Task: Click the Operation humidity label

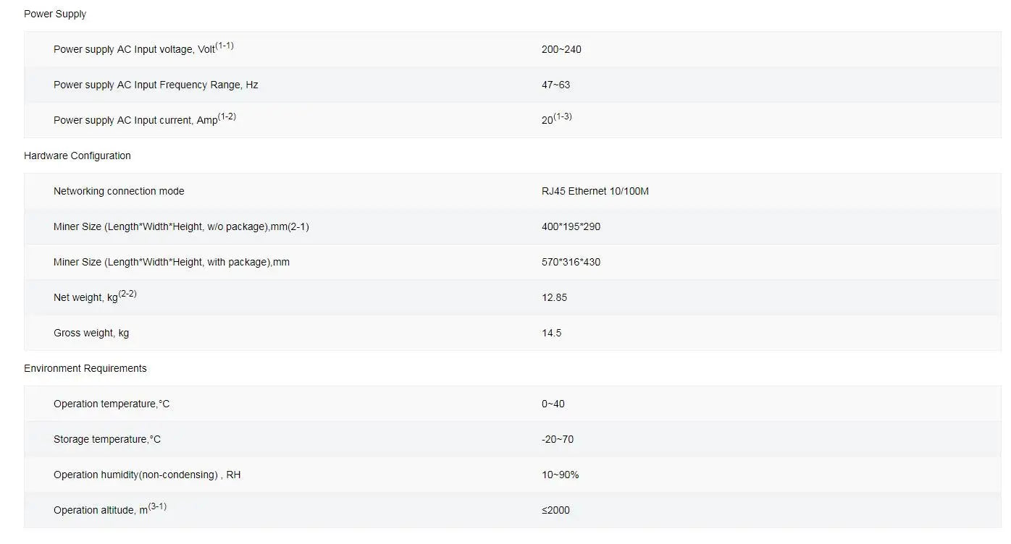Action: [x=147, y=475]
